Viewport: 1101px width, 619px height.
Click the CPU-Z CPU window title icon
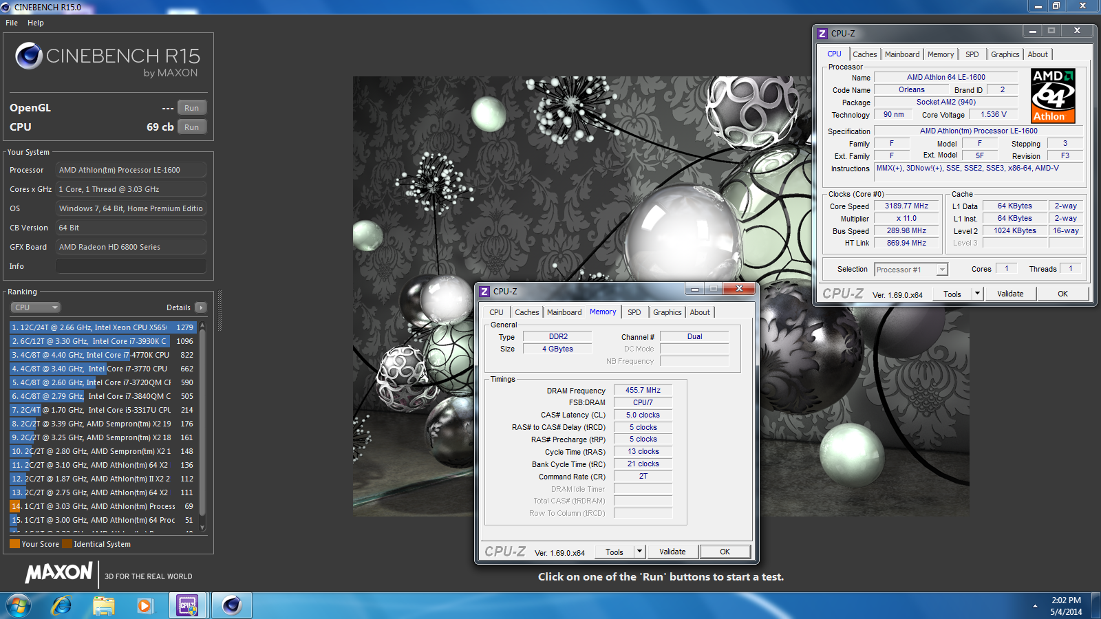point(822,33)
